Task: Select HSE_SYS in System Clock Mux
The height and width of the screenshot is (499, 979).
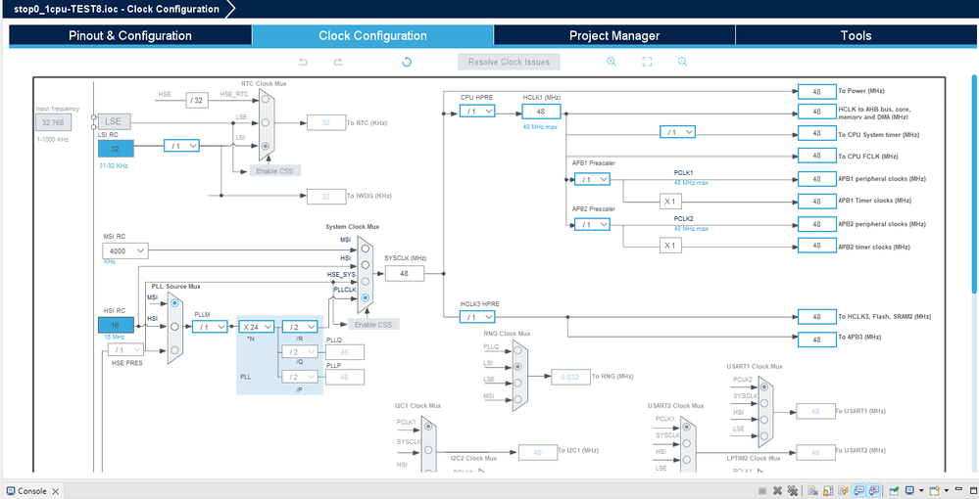Action: (x=366, y=282)
